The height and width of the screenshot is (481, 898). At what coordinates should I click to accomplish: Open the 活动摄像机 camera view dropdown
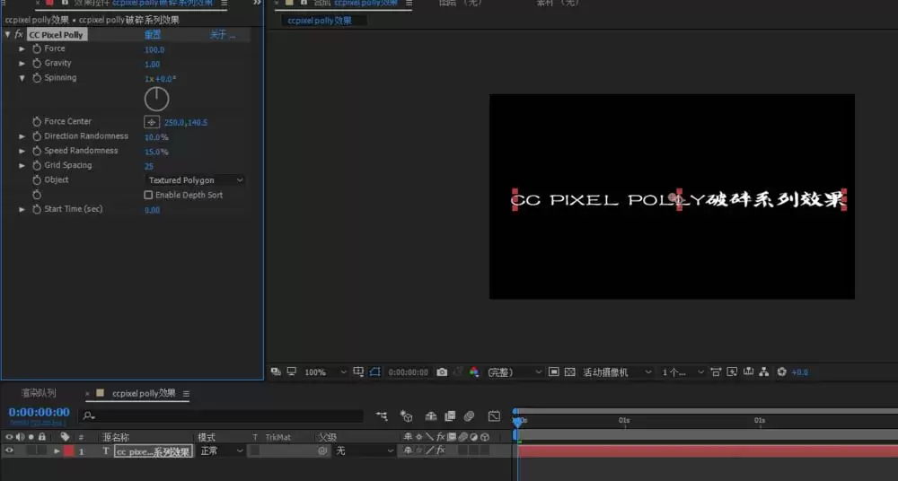pyautogui.click(x=617, y=372)
